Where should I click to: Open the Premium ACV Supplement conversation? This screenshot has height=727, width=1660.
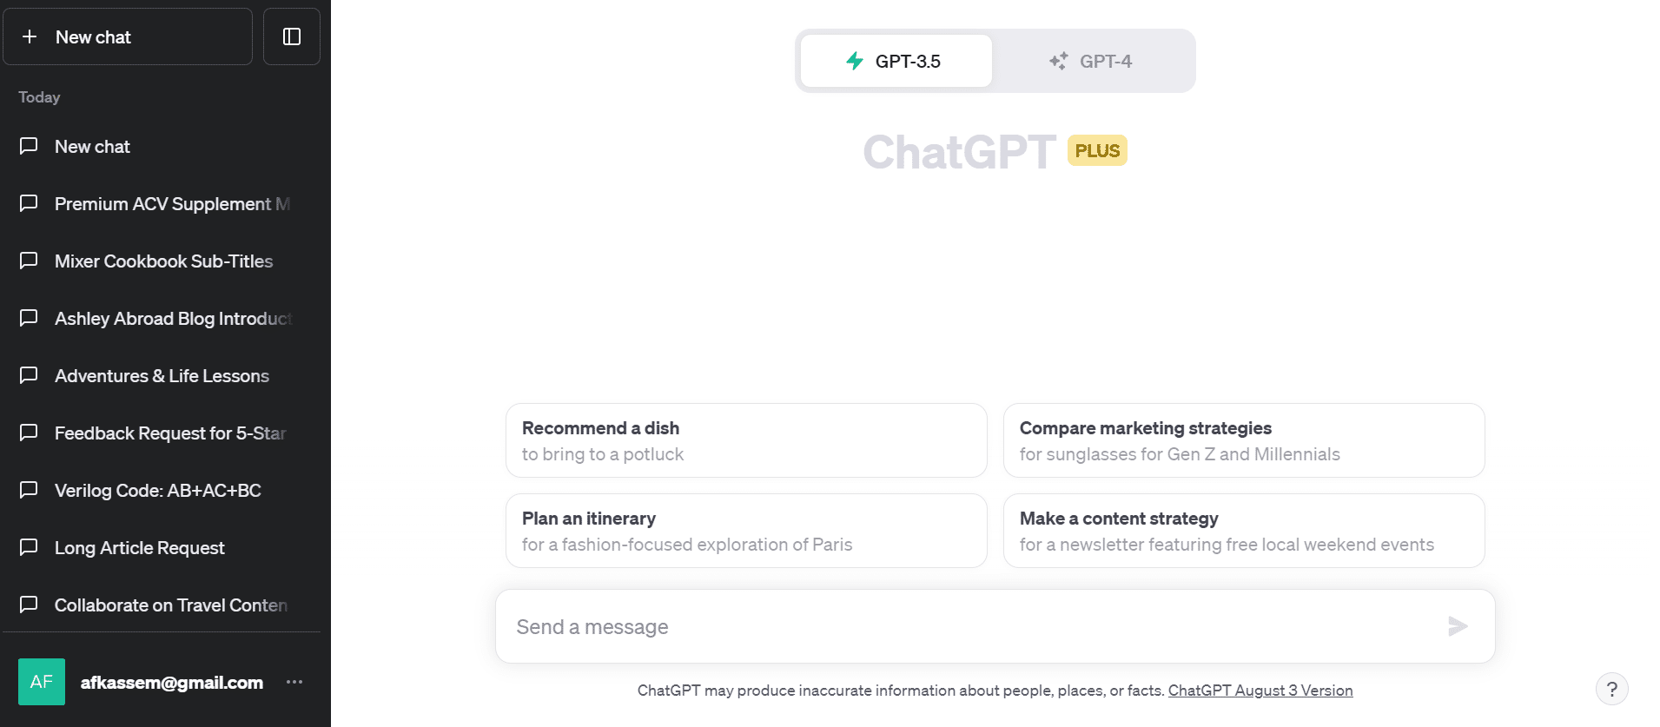point(172,204)
